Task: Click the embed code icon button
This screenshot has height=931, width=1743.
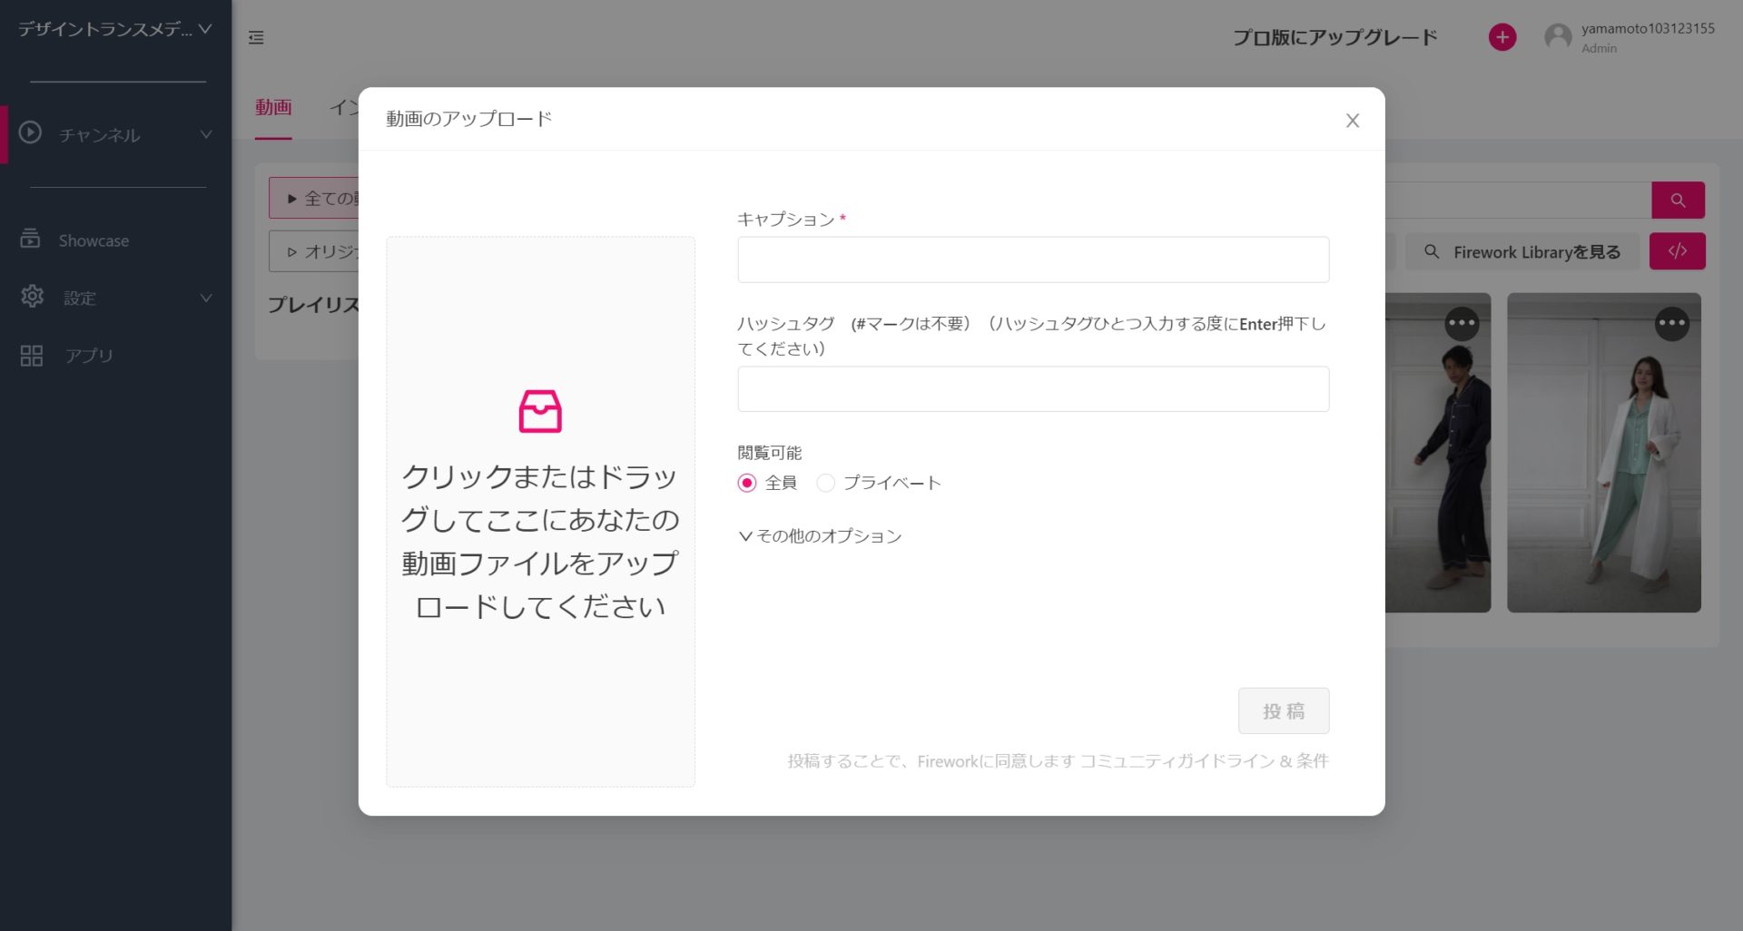Action: (1677, 251)
